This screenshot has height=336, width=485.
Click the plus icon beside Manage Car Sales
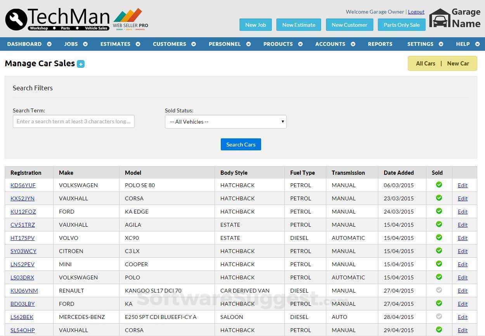[80, 64]
